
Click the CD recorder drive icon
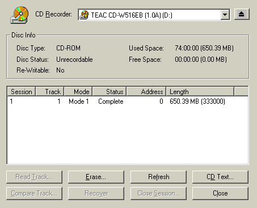pyautogui.click(x=19, y=15)
